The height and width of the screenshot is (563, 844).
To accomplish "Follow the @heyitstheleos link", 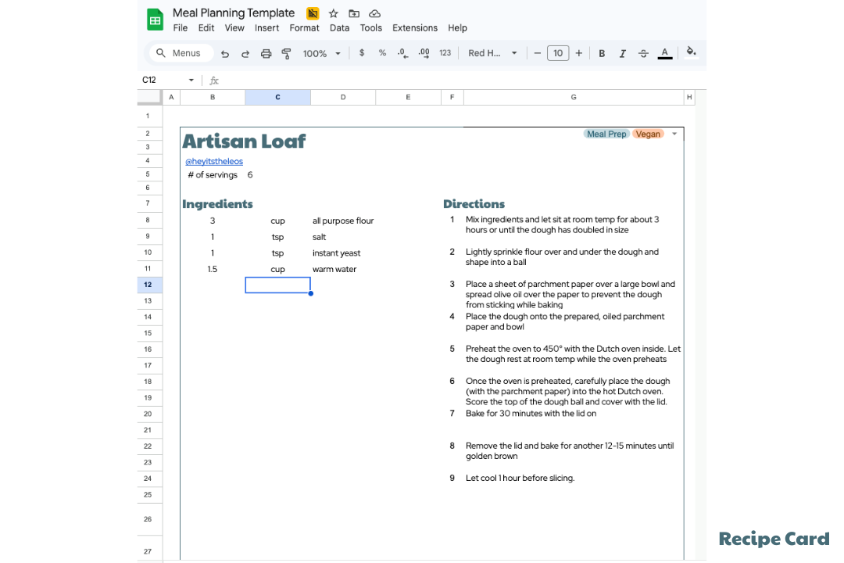I will point(214,161).
